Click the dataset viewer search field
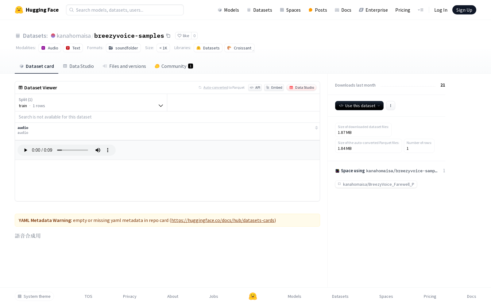Screen dimensions: 491x307 167,117
